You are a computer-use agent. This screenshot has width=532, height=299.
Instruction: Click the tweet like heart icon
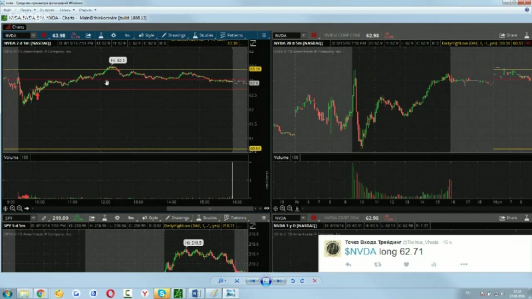click(x=406, y=264)
